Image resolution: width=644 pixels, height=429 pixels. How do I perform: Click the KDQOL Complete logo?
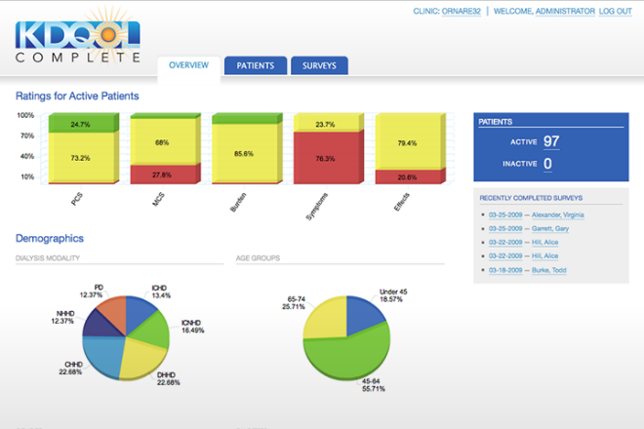click(78, 41)
